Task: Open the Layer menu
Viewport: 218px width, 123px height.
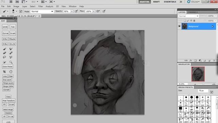Action: pos(25,6)
